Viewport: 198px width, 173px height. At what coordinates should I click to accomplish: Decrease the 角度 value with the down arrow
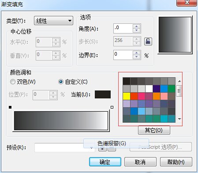tap(137, 30)
